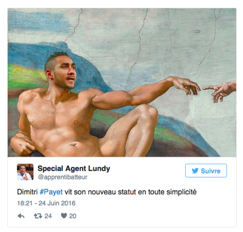The height and width of the screenshot is (232, 243).
Task: Retweet using the retweet arrows icon
Action: pos(38,216)
